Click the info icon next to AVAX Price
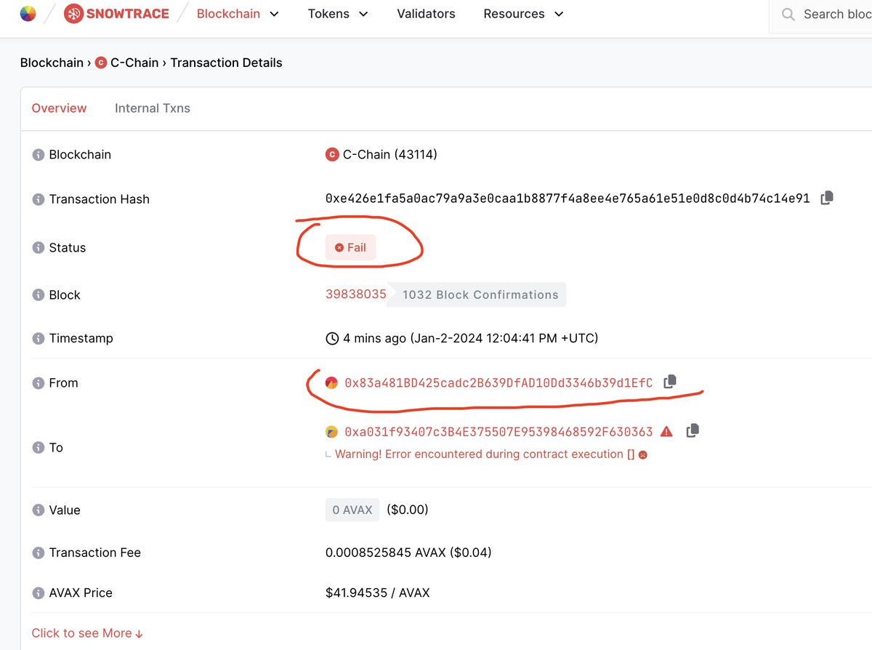The width and height of the screenshot is (872, 650). 38,593
